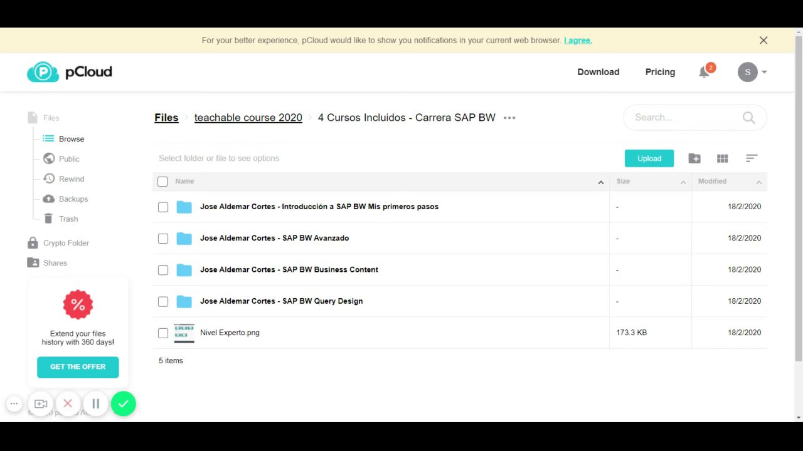This screenshot has width=803, height=451.
Task: Sort by Size column arrow
Action: (x=683, y=182)
